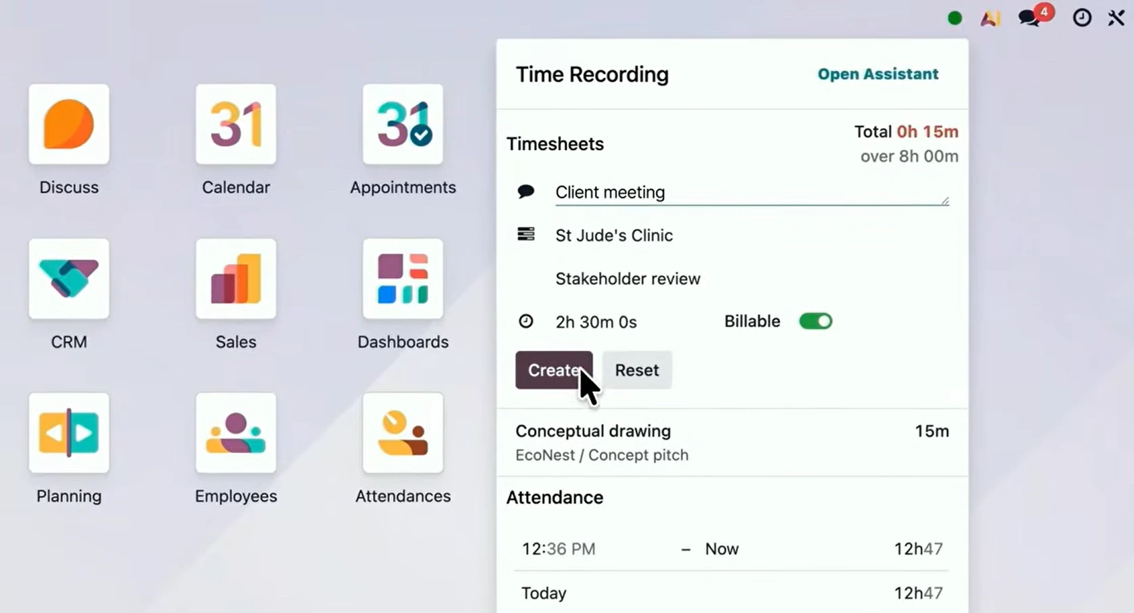The image size is (1134, 613).
Task: Open the Conceptual drawing timesheet entry
Action: [x=732, y=442]
